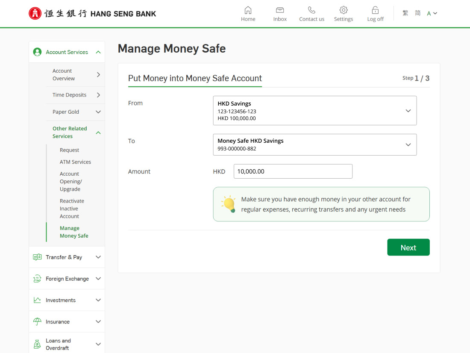Click the Insurance umbrella icon
Image resolution: width=470 pixels, height=353 pixels.
(37, 322)
